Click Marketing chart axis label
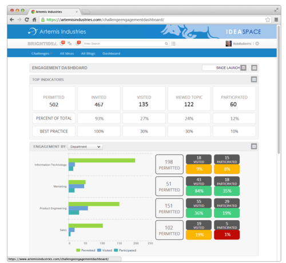The width and height of the screenshot is (286, 263). [60, 186]
